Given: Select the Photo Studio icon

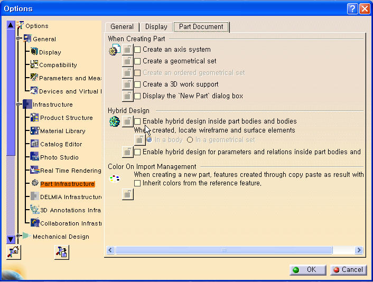Looking at the screenshot, I should click(x=35, y=157).
